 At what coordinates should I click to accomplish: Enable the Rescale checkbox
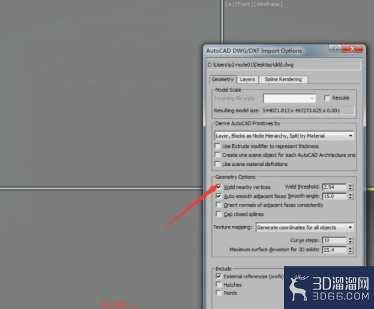click(327, 98)
